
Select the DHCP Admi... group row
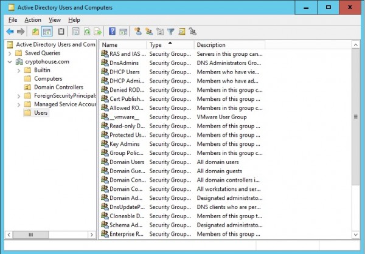tap(182, 81)
